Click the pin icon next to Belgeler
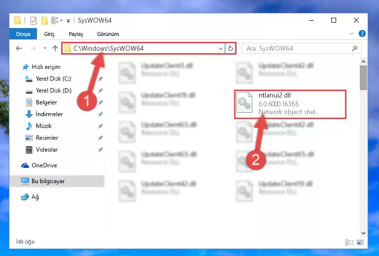The width and height of the screenshot is (379, 256). [x=101, y=102]
